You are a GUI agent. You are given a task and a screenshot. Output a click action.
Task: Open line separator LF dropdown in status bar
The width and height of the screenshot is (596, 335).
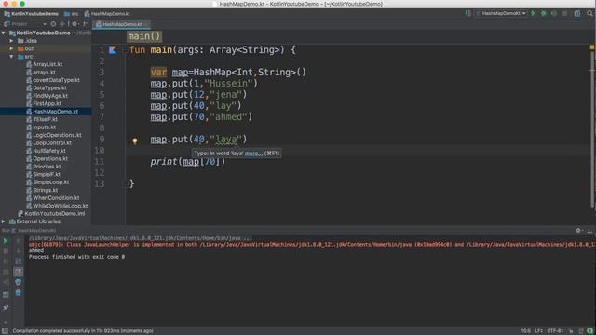pyautogui.click(x=539, y=331)
